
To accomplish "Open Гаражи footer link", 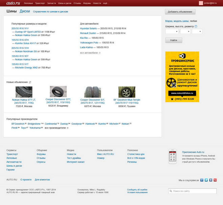I will tap(10, 170).
